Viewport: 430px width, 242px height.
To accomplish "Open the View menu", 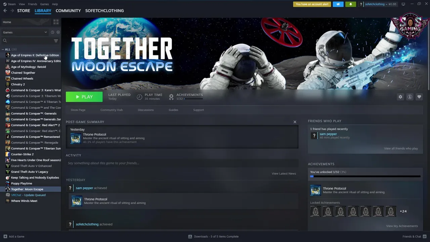I will tap(22, 4).
